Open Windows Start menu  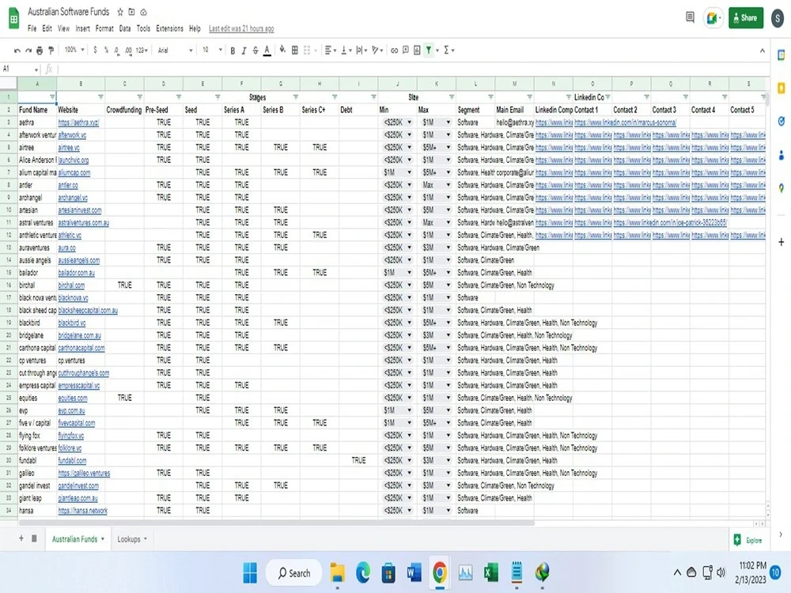(x=250, y=572)
